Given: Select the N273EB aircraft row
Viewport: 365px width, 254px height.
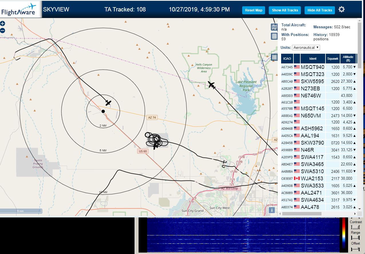Looking at the screenshot, I should point(319,89).
